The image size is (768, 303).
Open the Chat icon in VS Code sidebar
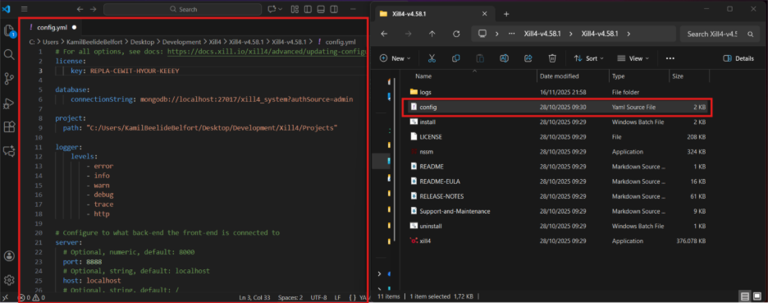pos(9,151)
